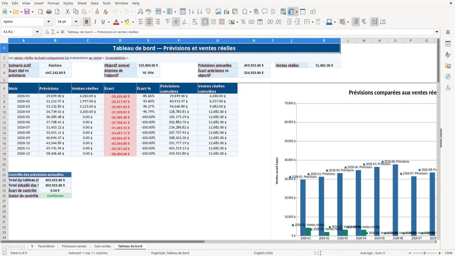Image resolution: width=455 pixels, height=256 pixels.
Task: Insert a hyperlink
Action: 256,12
